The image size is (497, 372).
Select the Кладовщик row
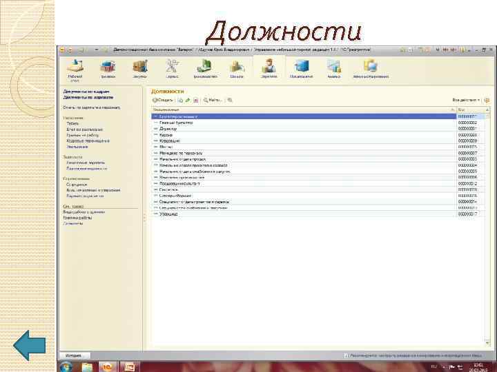[304, 141]
